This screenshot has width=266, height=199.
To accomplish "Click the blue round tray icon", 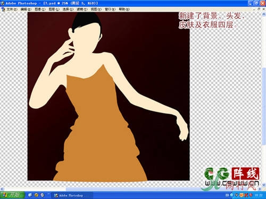I will click(x=232, y=195).
